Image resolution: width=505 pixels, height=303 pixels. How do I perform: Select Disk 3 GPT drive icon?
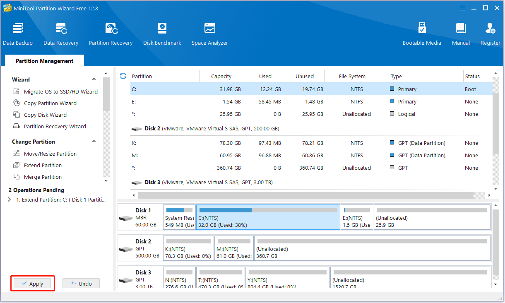[x=126, y=280]
